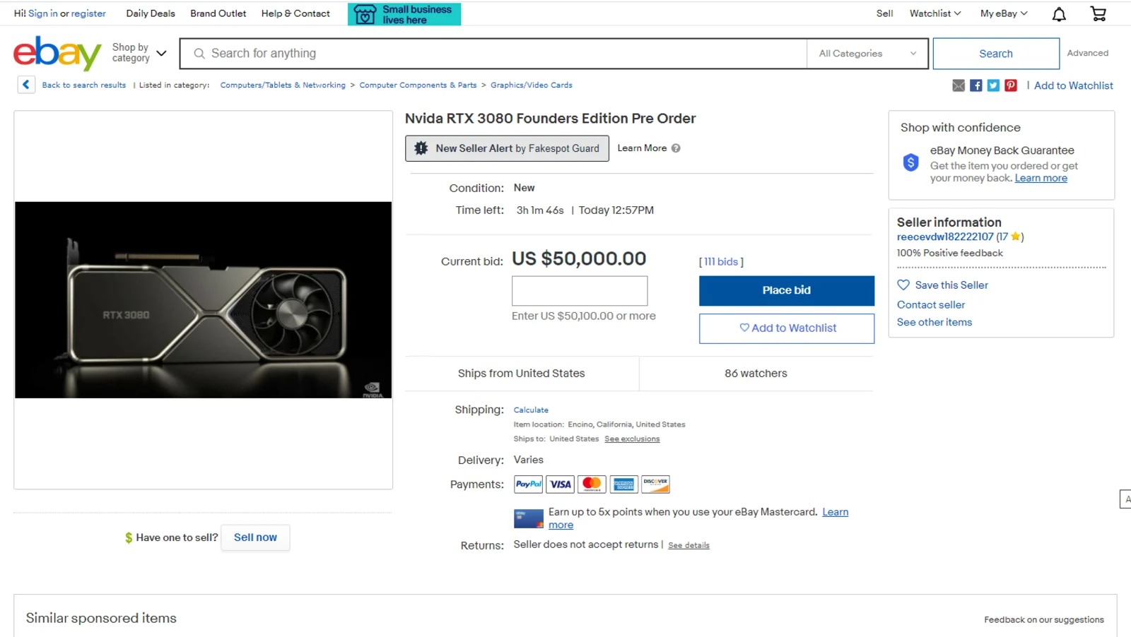Image resolution: width=1131 pixels, height=637 pixels.
Task: Click the eBay logo
Action: 57,54
